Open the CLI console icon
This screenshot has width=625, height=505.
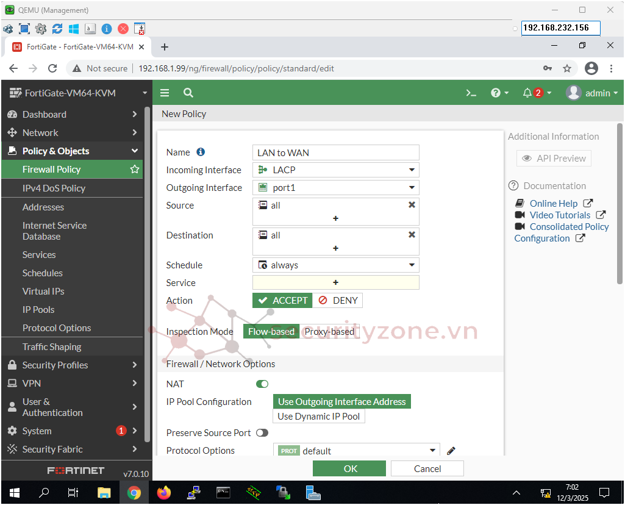pyautogui.click(x=471, y=93)
